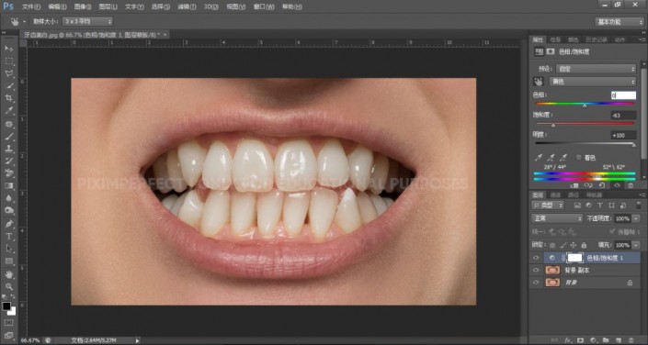This screenshot has height=345, width=648.
Task: Select the Horizontal Type tool
Action: pyautogui.click(x=9, y=237)
